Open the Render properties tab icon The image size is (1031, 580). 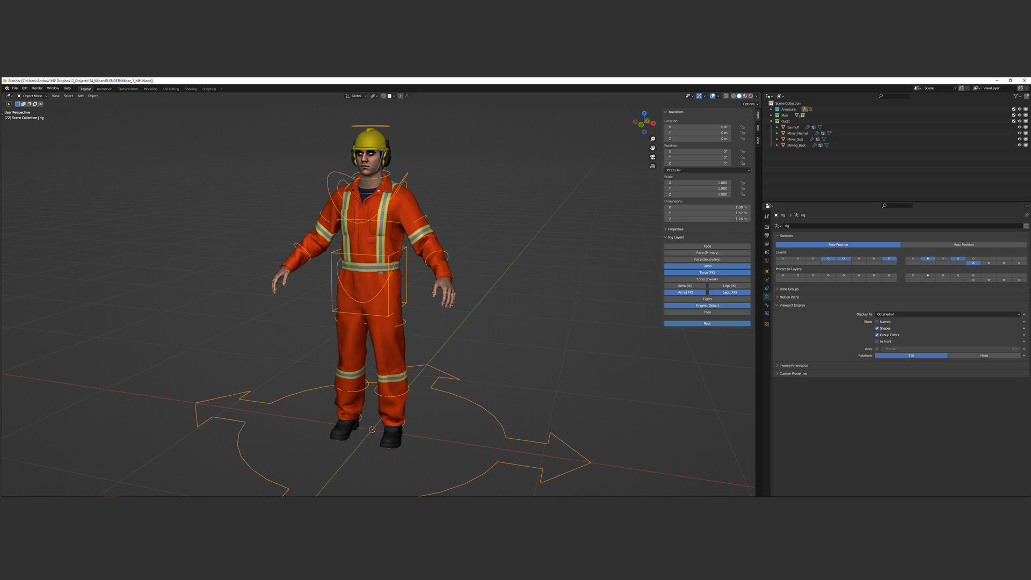766,227
